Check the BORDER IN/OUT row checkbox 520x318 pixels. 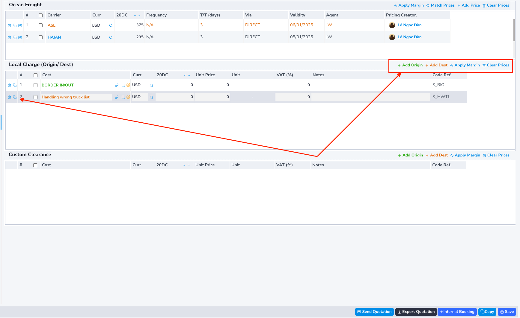(x=35, y=85)
